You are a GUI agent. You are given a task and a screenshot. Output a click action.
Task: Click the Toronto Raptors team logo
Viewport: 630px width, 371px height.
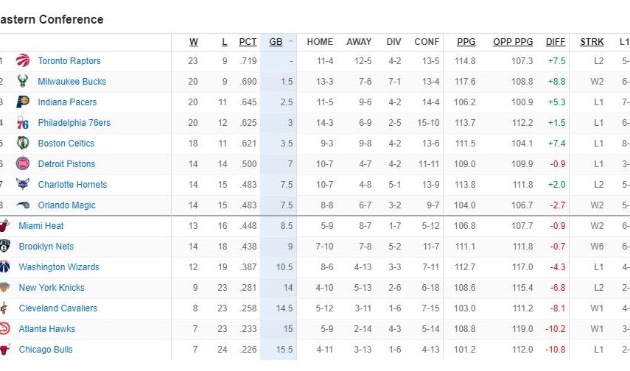22,61
